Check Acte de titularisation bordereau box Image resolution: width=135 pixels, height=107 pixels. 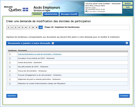coord(10,54)
